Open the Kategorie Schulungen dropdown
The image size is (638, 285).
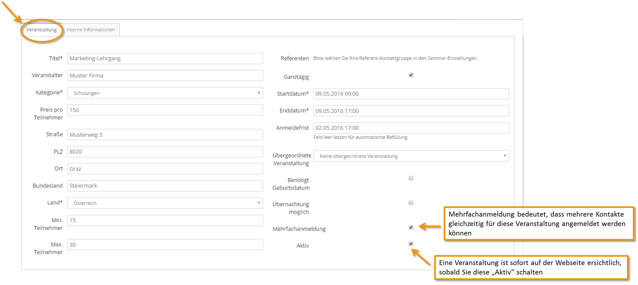click(165, 93)
